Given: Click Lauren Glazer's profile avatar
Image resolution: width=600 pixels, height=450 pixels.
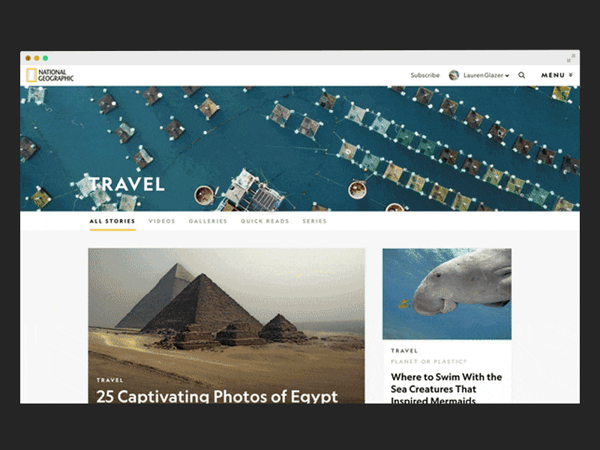Looking at the screenshot, I should pyautogui.click(x=454, y=75).
